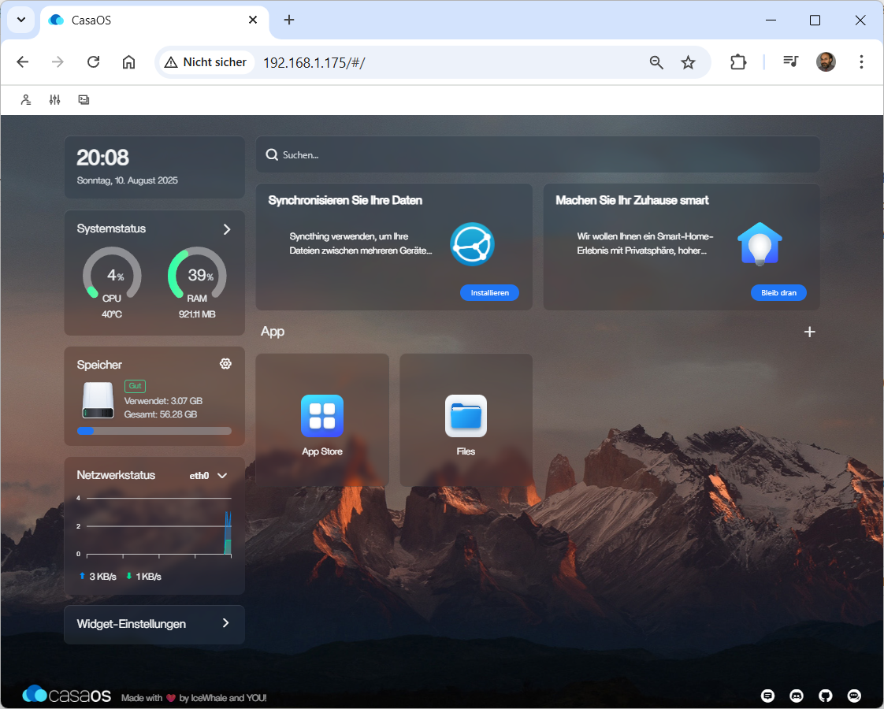Click the storage usage progress bar

[x=154, y=431]
